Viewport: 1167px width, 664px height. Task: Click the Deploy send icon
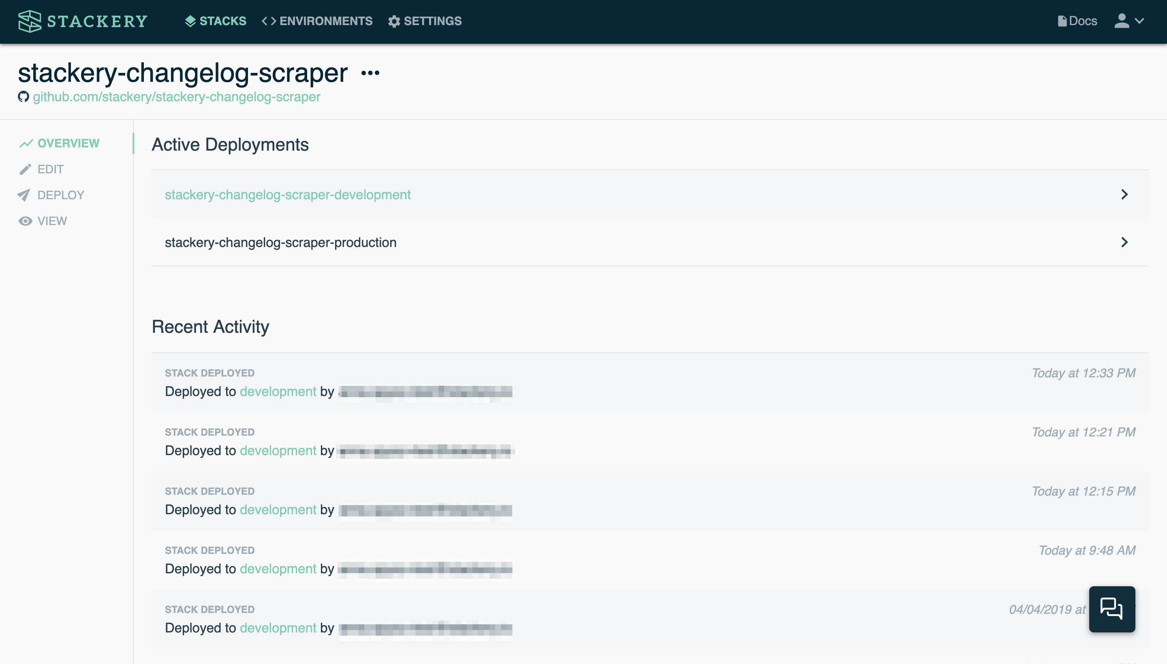[24, 196]
